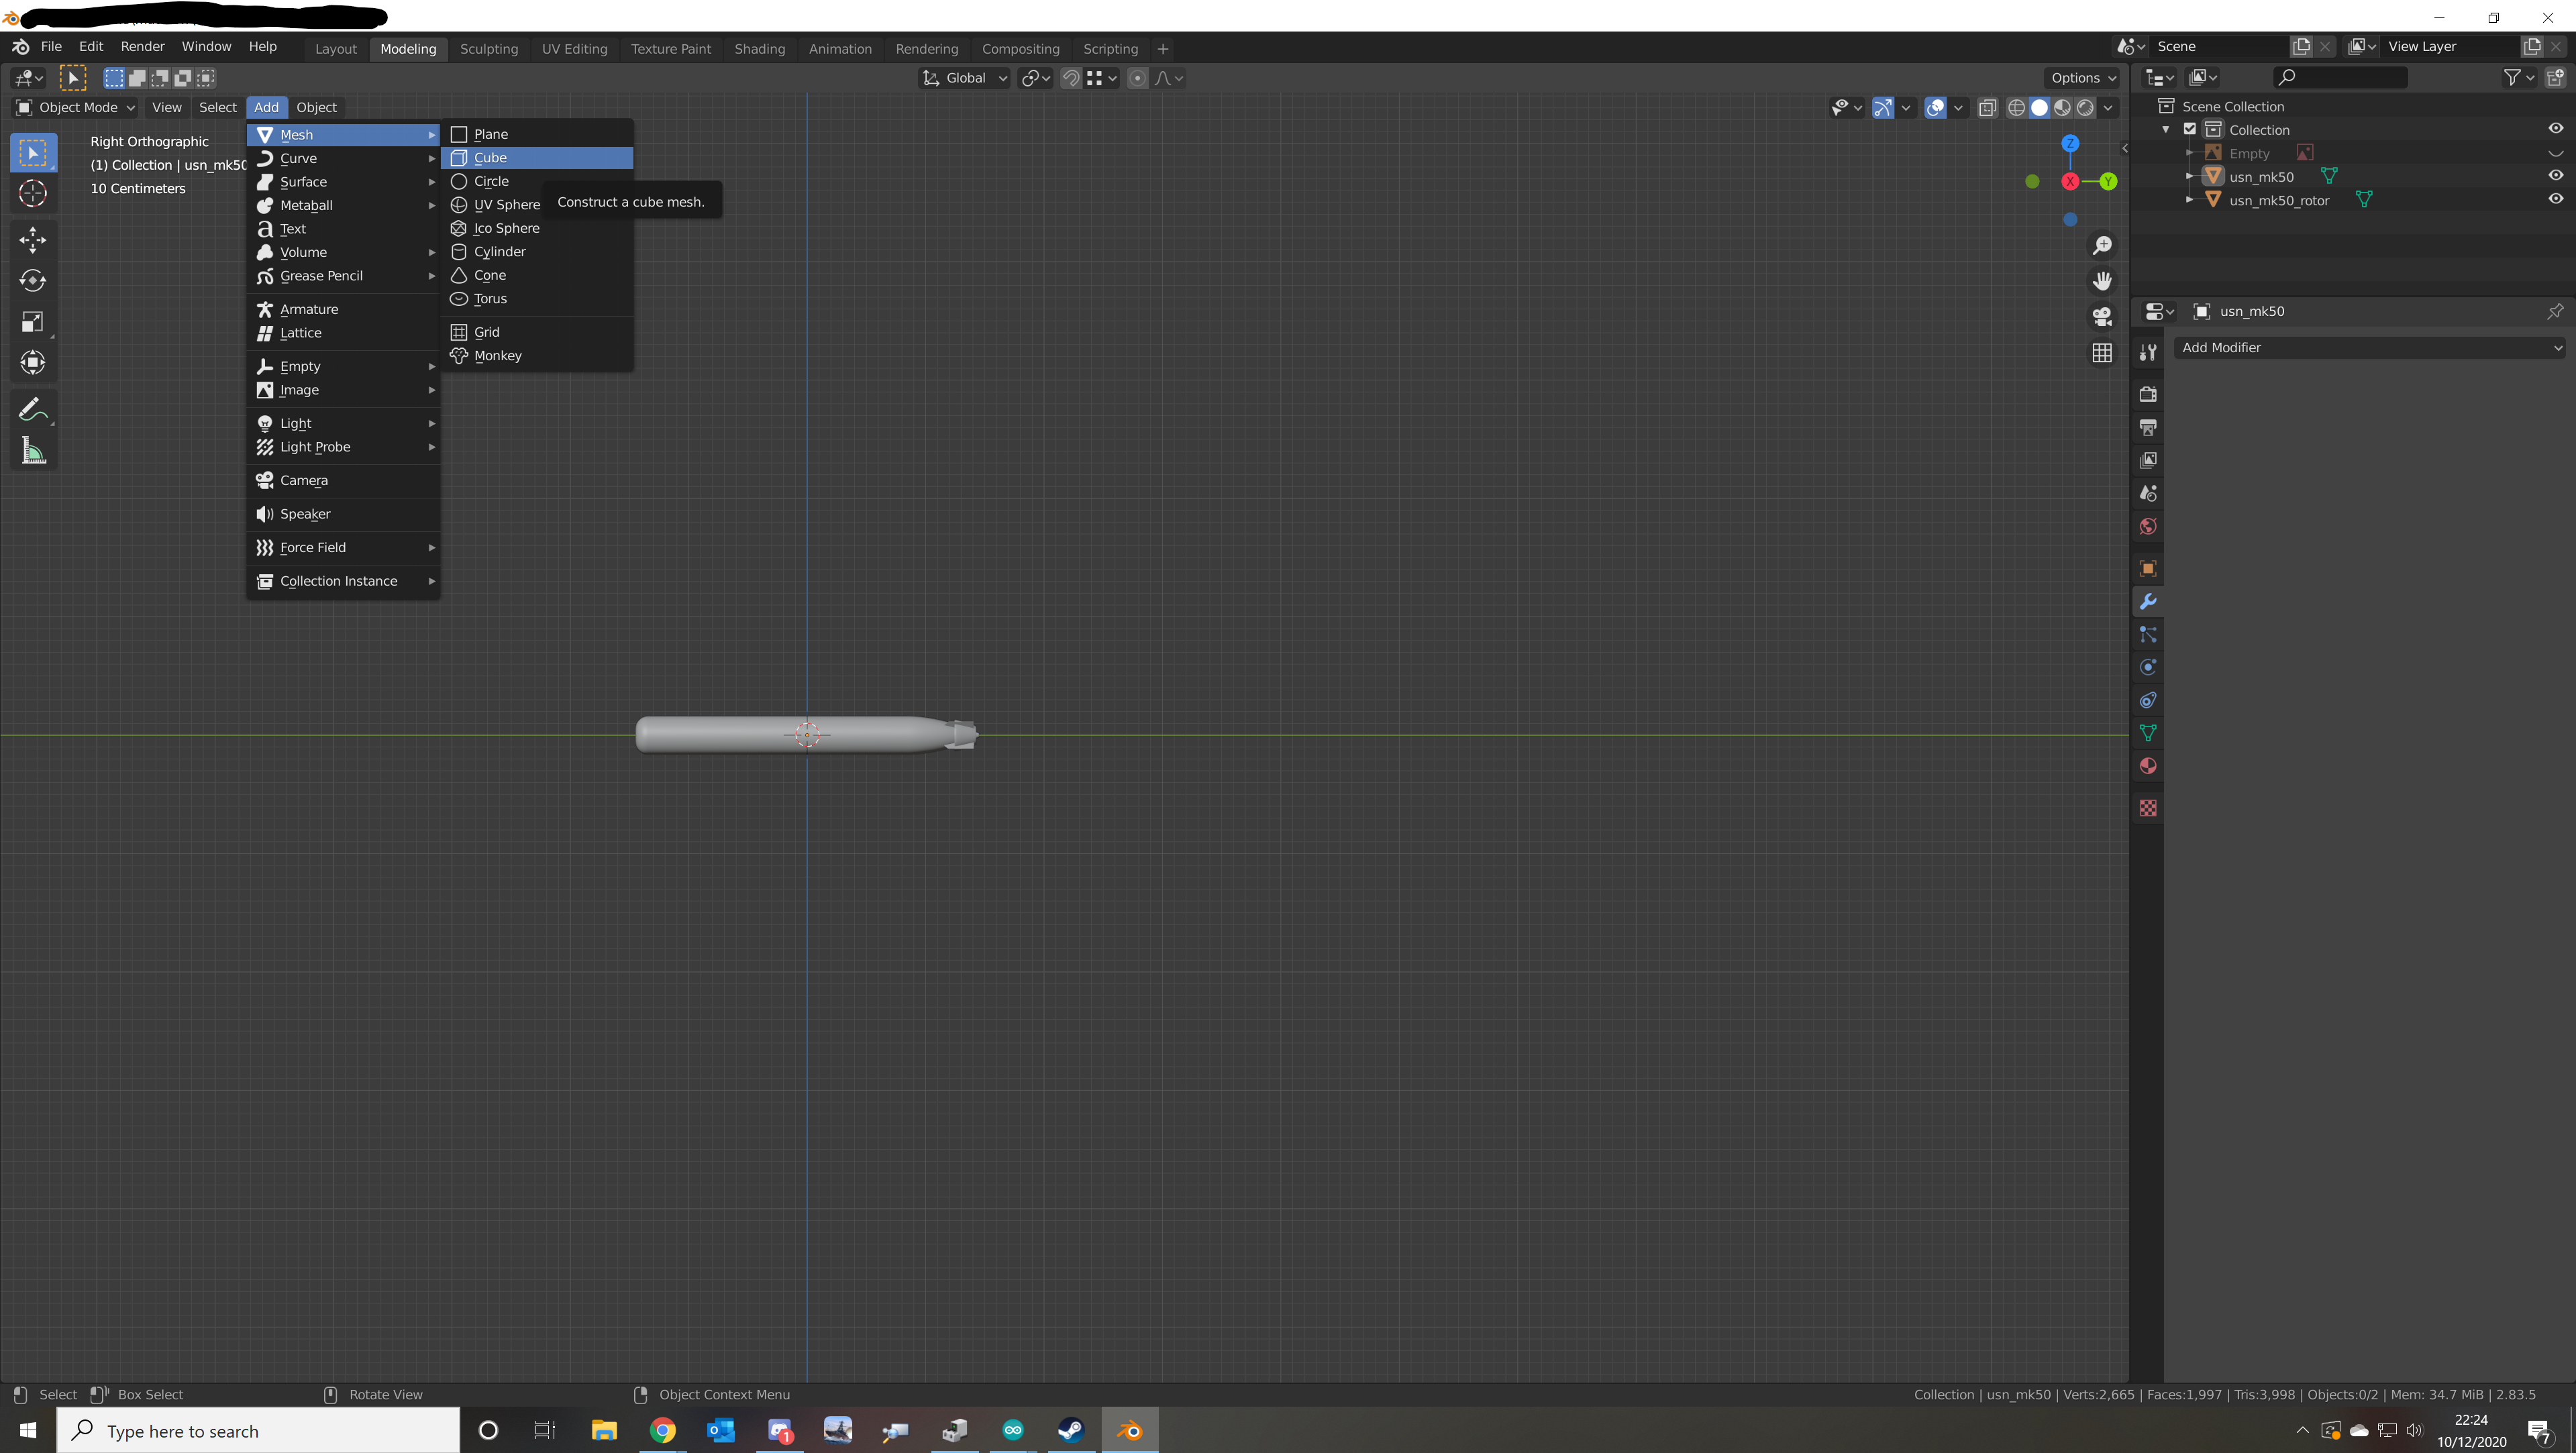Select the Move tool in toolbar

(32, 240)
